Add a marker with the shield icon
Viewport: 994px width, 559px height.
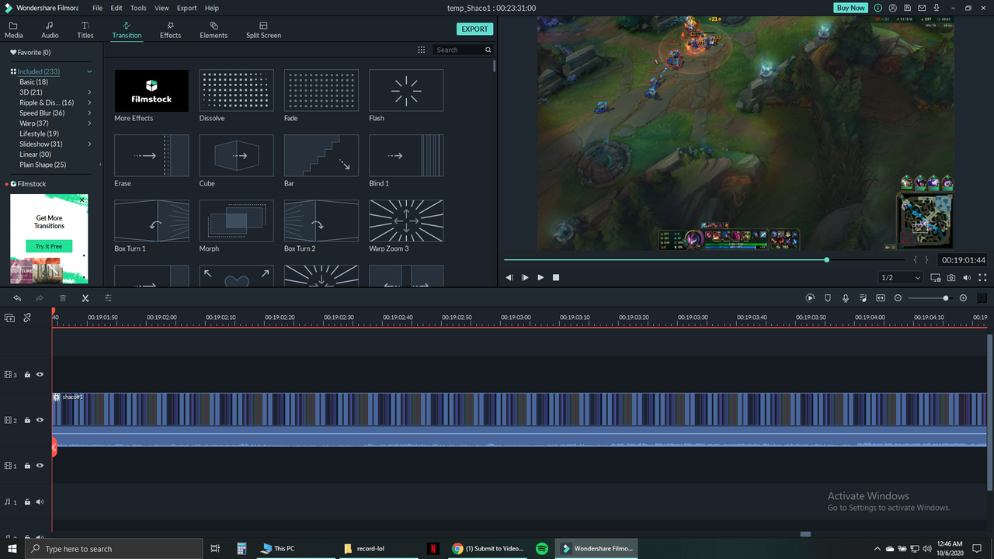point(828,298)
